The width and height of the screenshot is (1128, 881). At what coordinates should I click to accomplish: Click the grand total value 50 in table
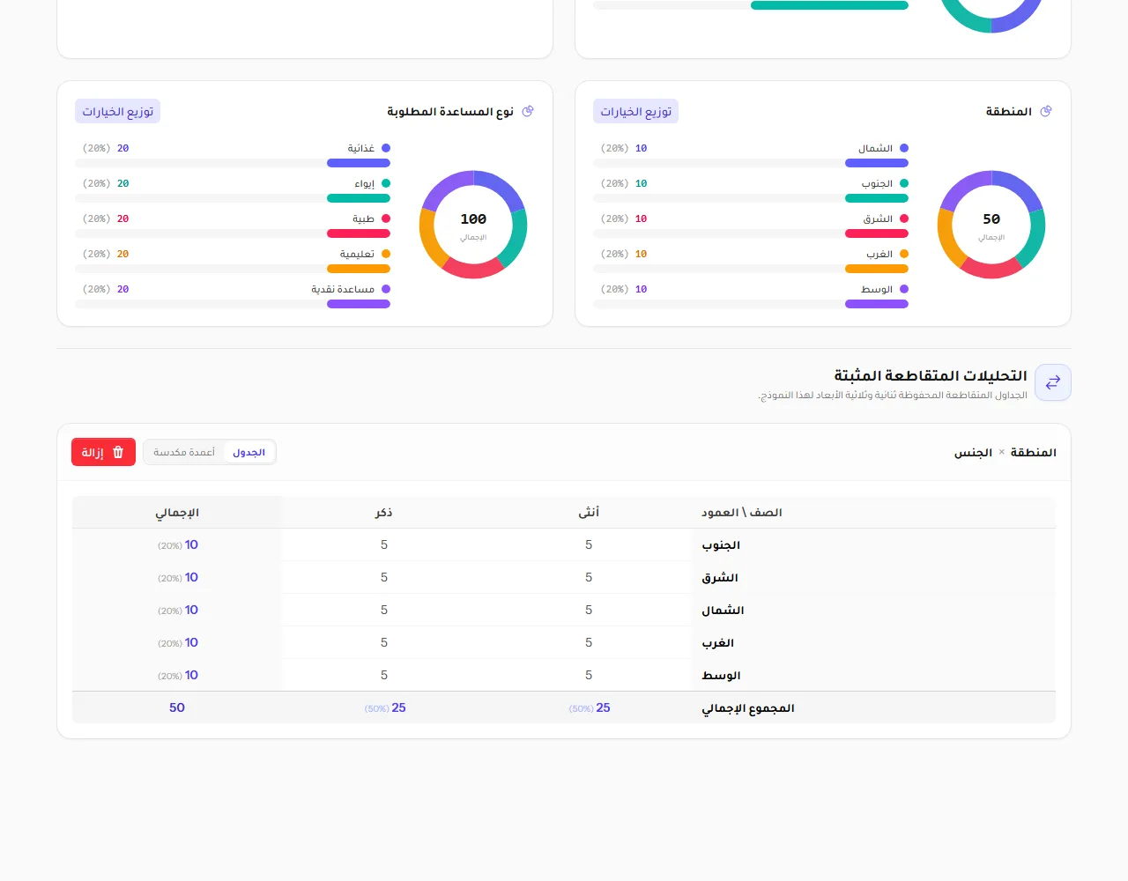177,707
